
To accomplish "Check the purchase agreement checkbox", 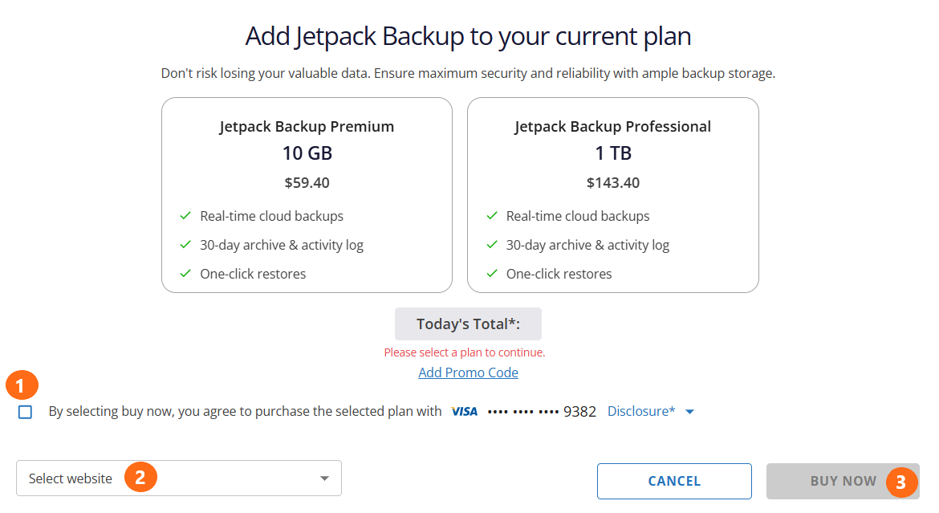I will pos(24,411).
